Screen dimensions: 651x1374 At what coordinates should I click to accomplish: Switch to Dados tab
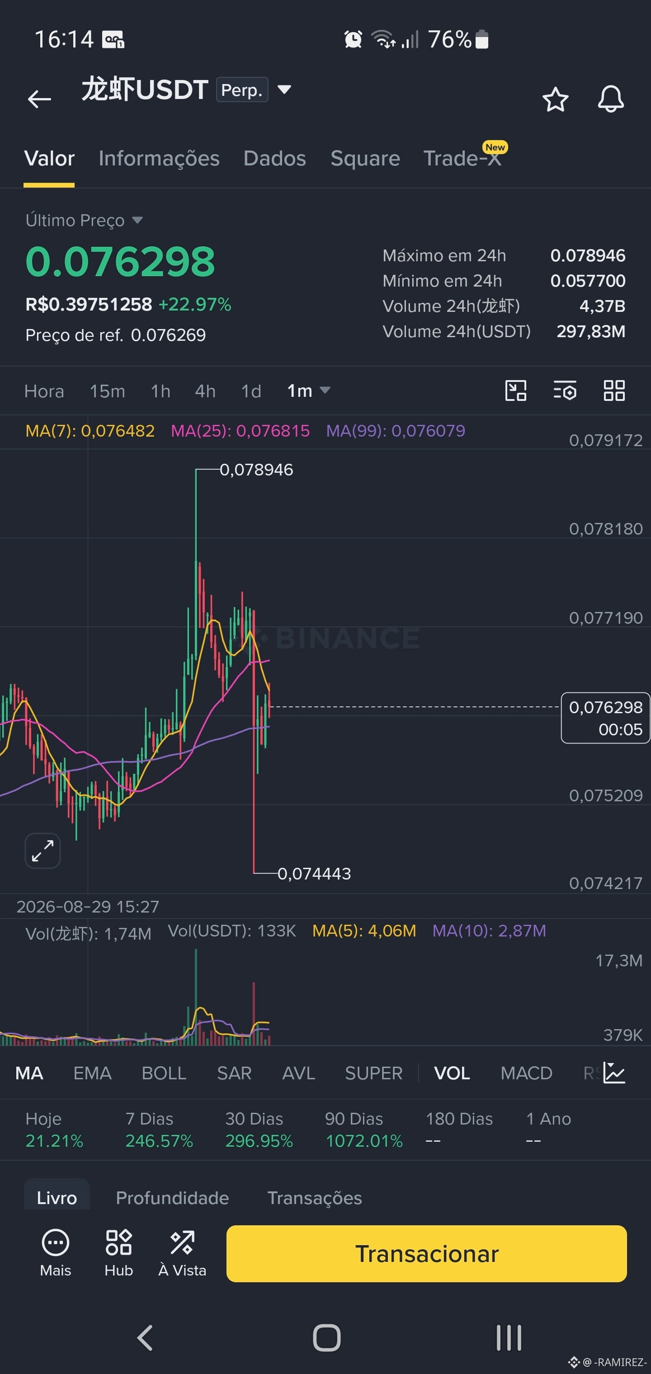click(x=274, y=158)
